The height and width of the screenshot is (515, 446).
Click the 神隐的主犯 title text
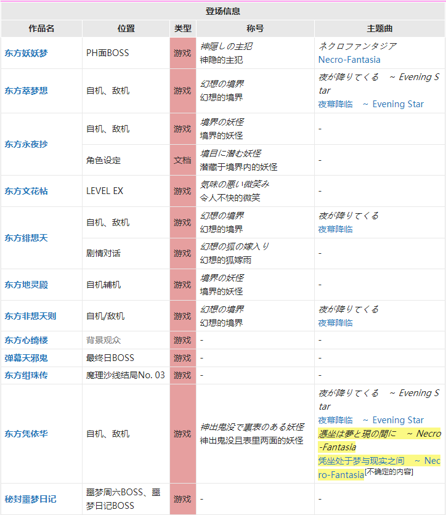(x=221, y=60)
